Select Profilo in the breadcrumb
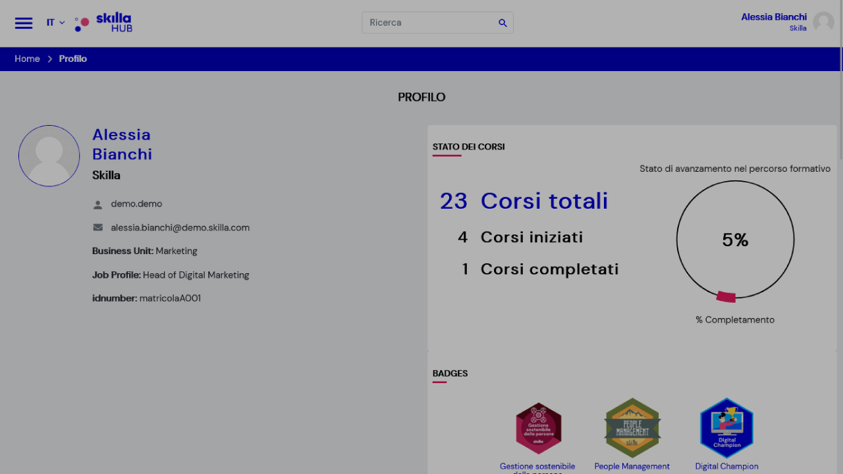Image resolution: width=843 pixels, height=474 pixels. click(72, 59)
